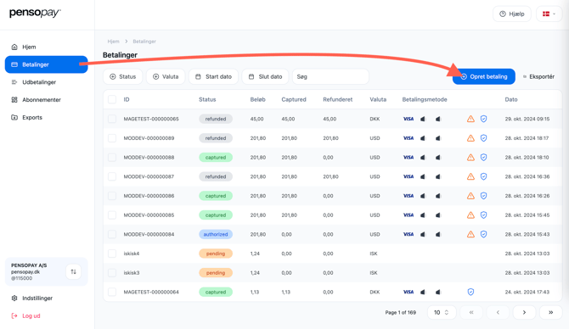Open the Valuta filter
This screenshot has height=329, width=569.
tap(166, 76)
